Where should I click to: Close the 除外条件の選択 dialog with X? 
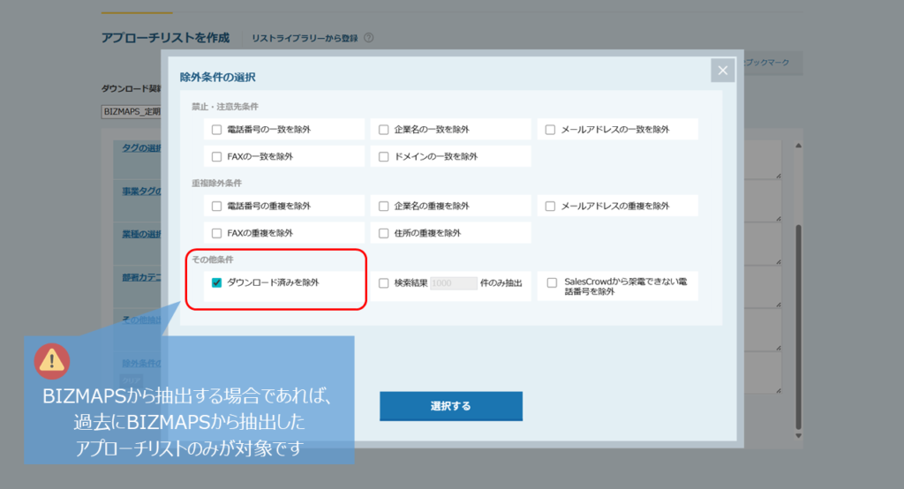[723, 71]
